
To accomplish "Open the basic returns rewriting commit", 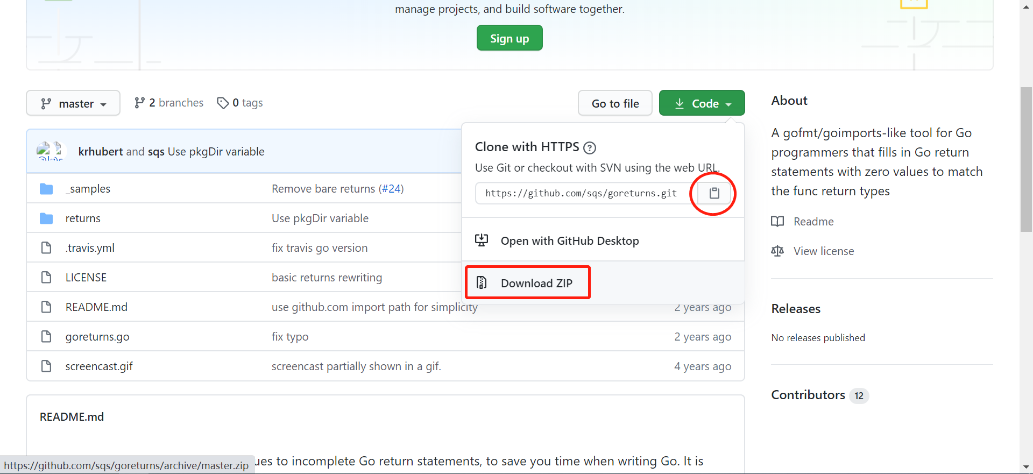I will (327, 278).
